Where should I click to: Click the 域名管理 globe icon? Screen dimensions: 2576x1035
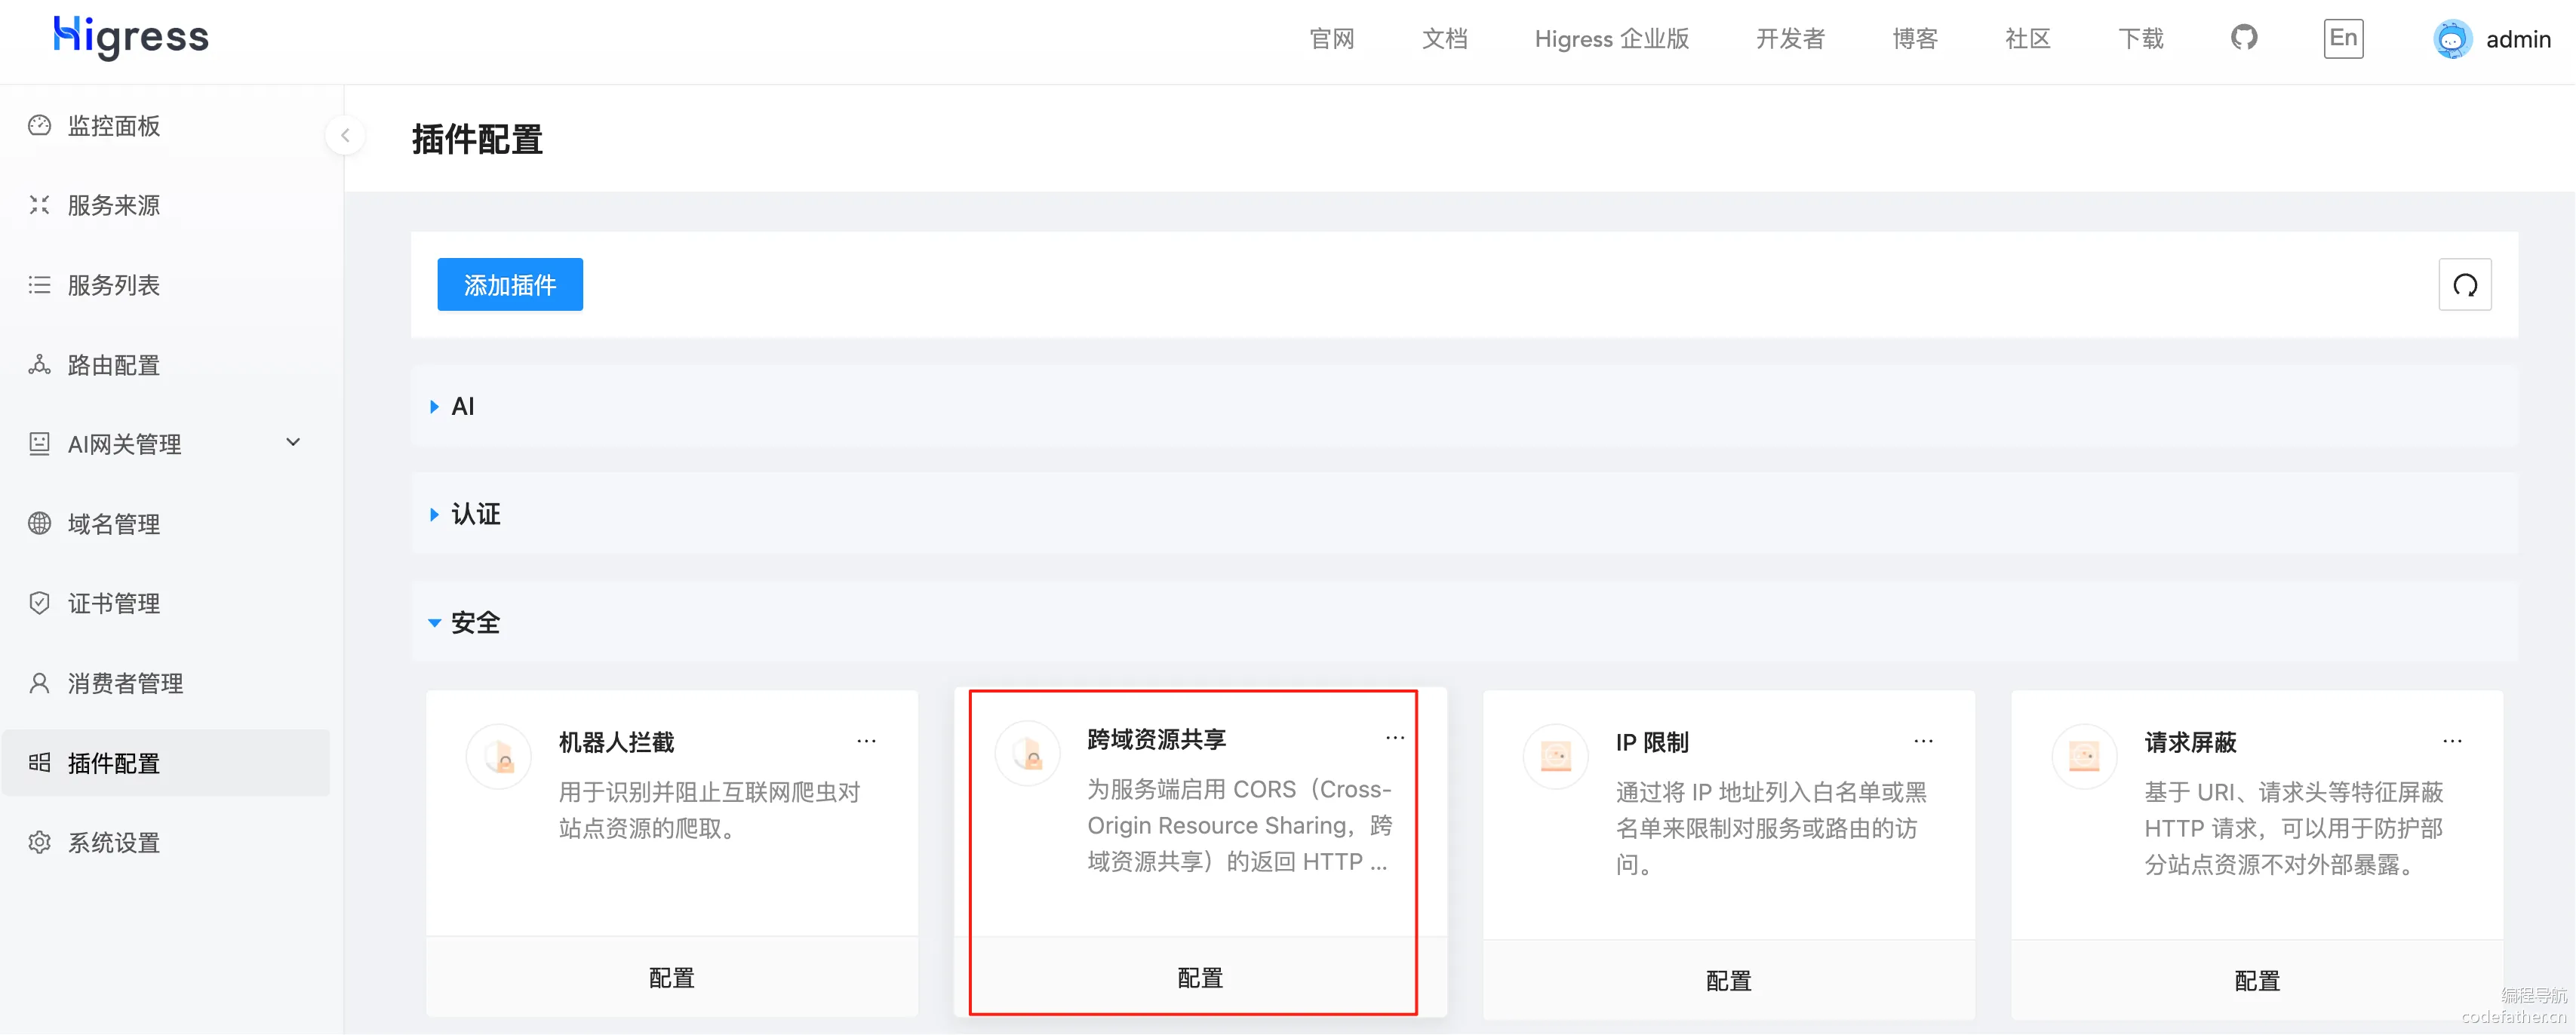coord(39,524)
